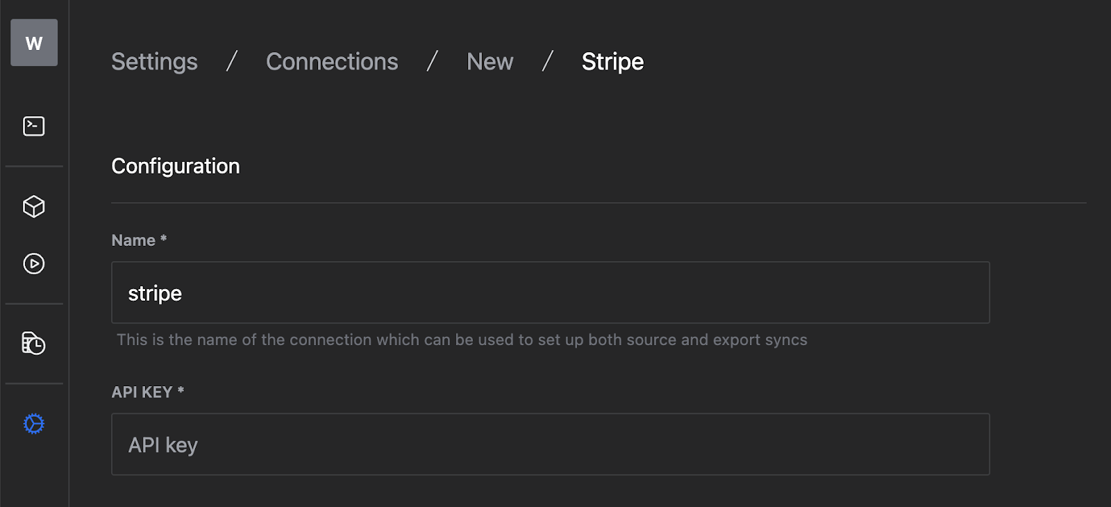The height and width of the screenshot is (507, 1111).
Task: Click the Configuration section heading
Action: coord(176,166)
